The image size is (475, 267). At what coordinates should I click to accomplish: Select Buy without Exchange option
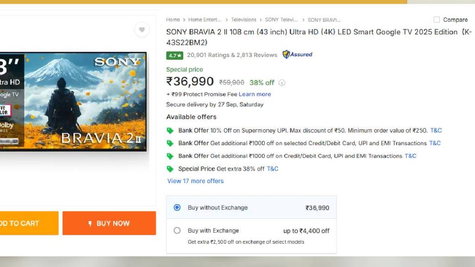[x=177, y=208]
